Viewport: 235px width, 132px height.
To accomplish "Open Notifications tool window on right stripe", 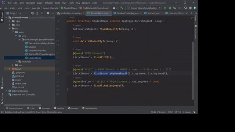I will pos(196,32).
